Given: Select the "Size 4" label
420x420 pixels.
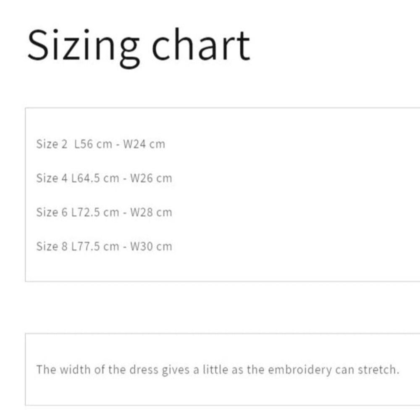Looking at the screenshot, I should (x=52, y=178).
